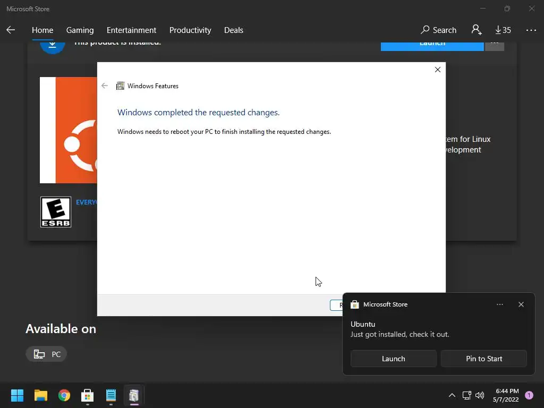View the 35 pending downloads
Viewport: 544px width, 408px height.
[x=503, y=30]
